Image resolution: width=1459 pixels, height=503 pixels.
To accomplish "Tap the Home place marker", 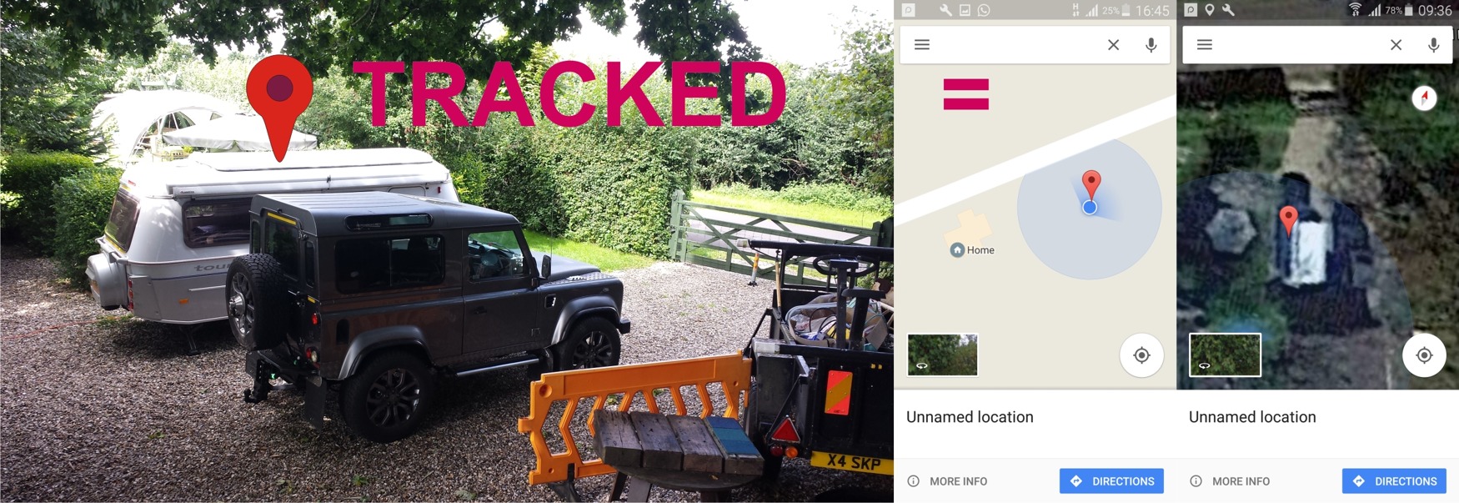I will (973, 249).
